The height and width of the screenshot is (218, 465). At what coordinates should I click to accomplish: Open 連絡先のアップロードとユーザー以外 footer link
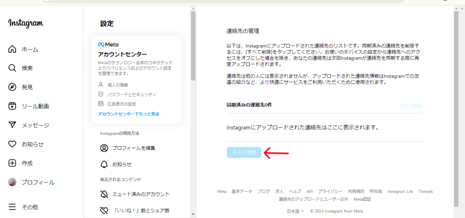[x=313, y=199]
